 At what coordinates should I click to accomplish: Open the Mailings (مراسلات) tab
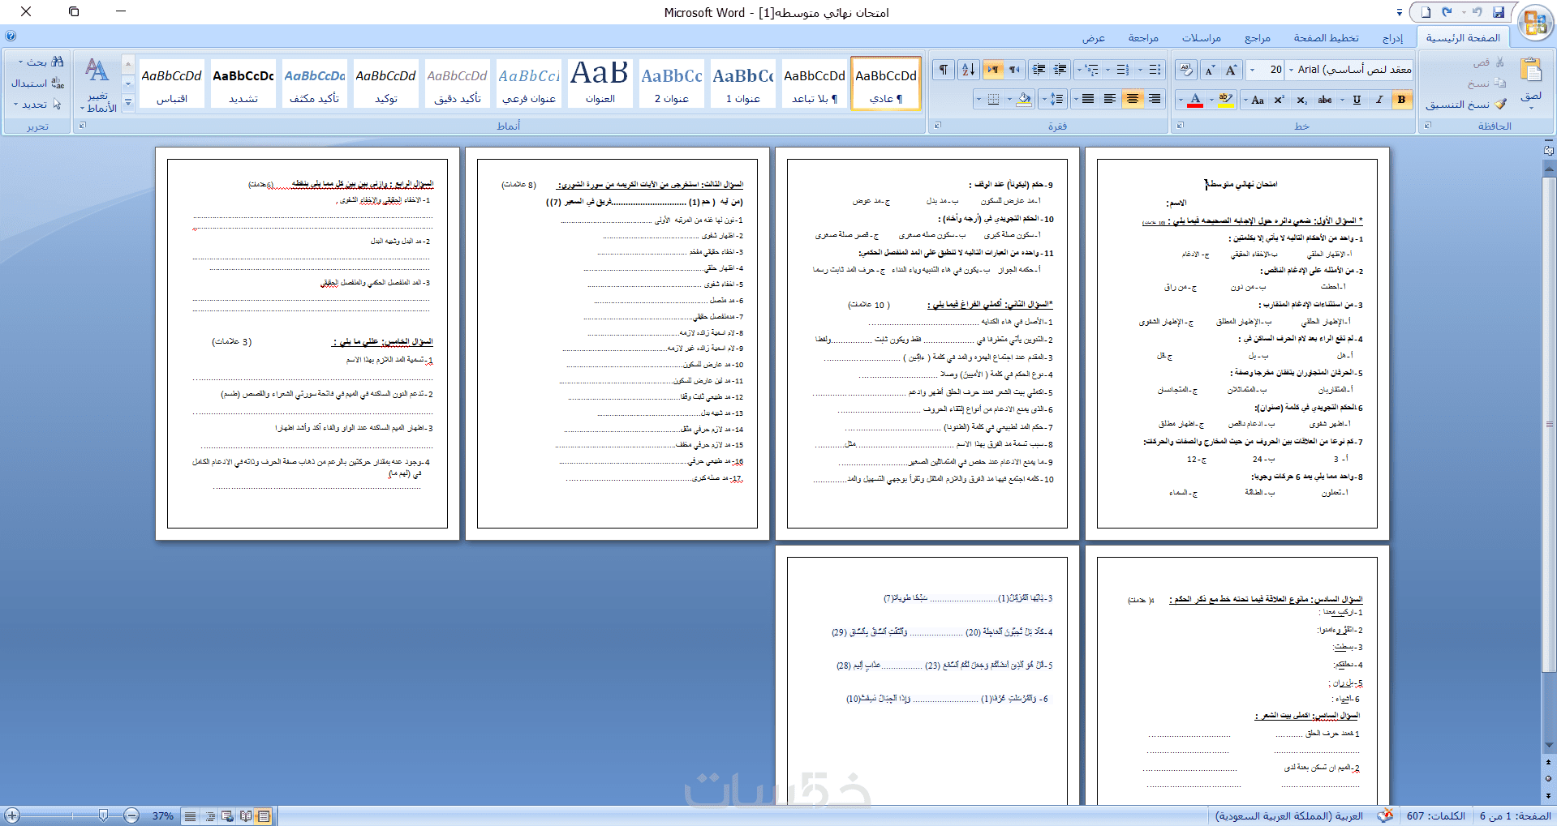pos(1201,38)
